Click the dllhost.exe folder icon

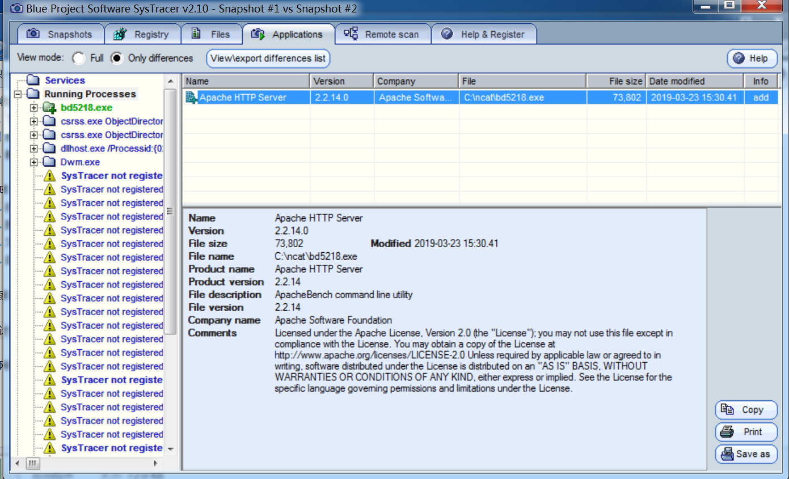pyautogui.click(x=49, y=149)
